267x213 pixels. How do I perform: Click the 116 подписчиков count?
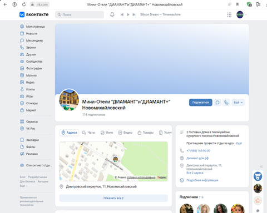pos(93,115)
